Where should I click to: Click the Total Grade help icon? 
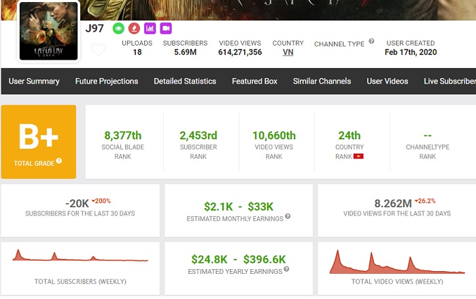coord(59,161)
